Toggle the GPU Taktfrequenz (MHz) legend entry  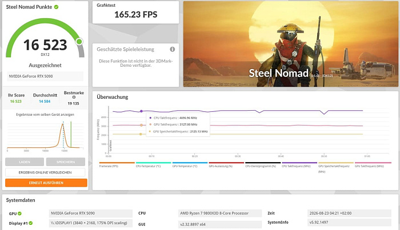[x=373, y=165]
